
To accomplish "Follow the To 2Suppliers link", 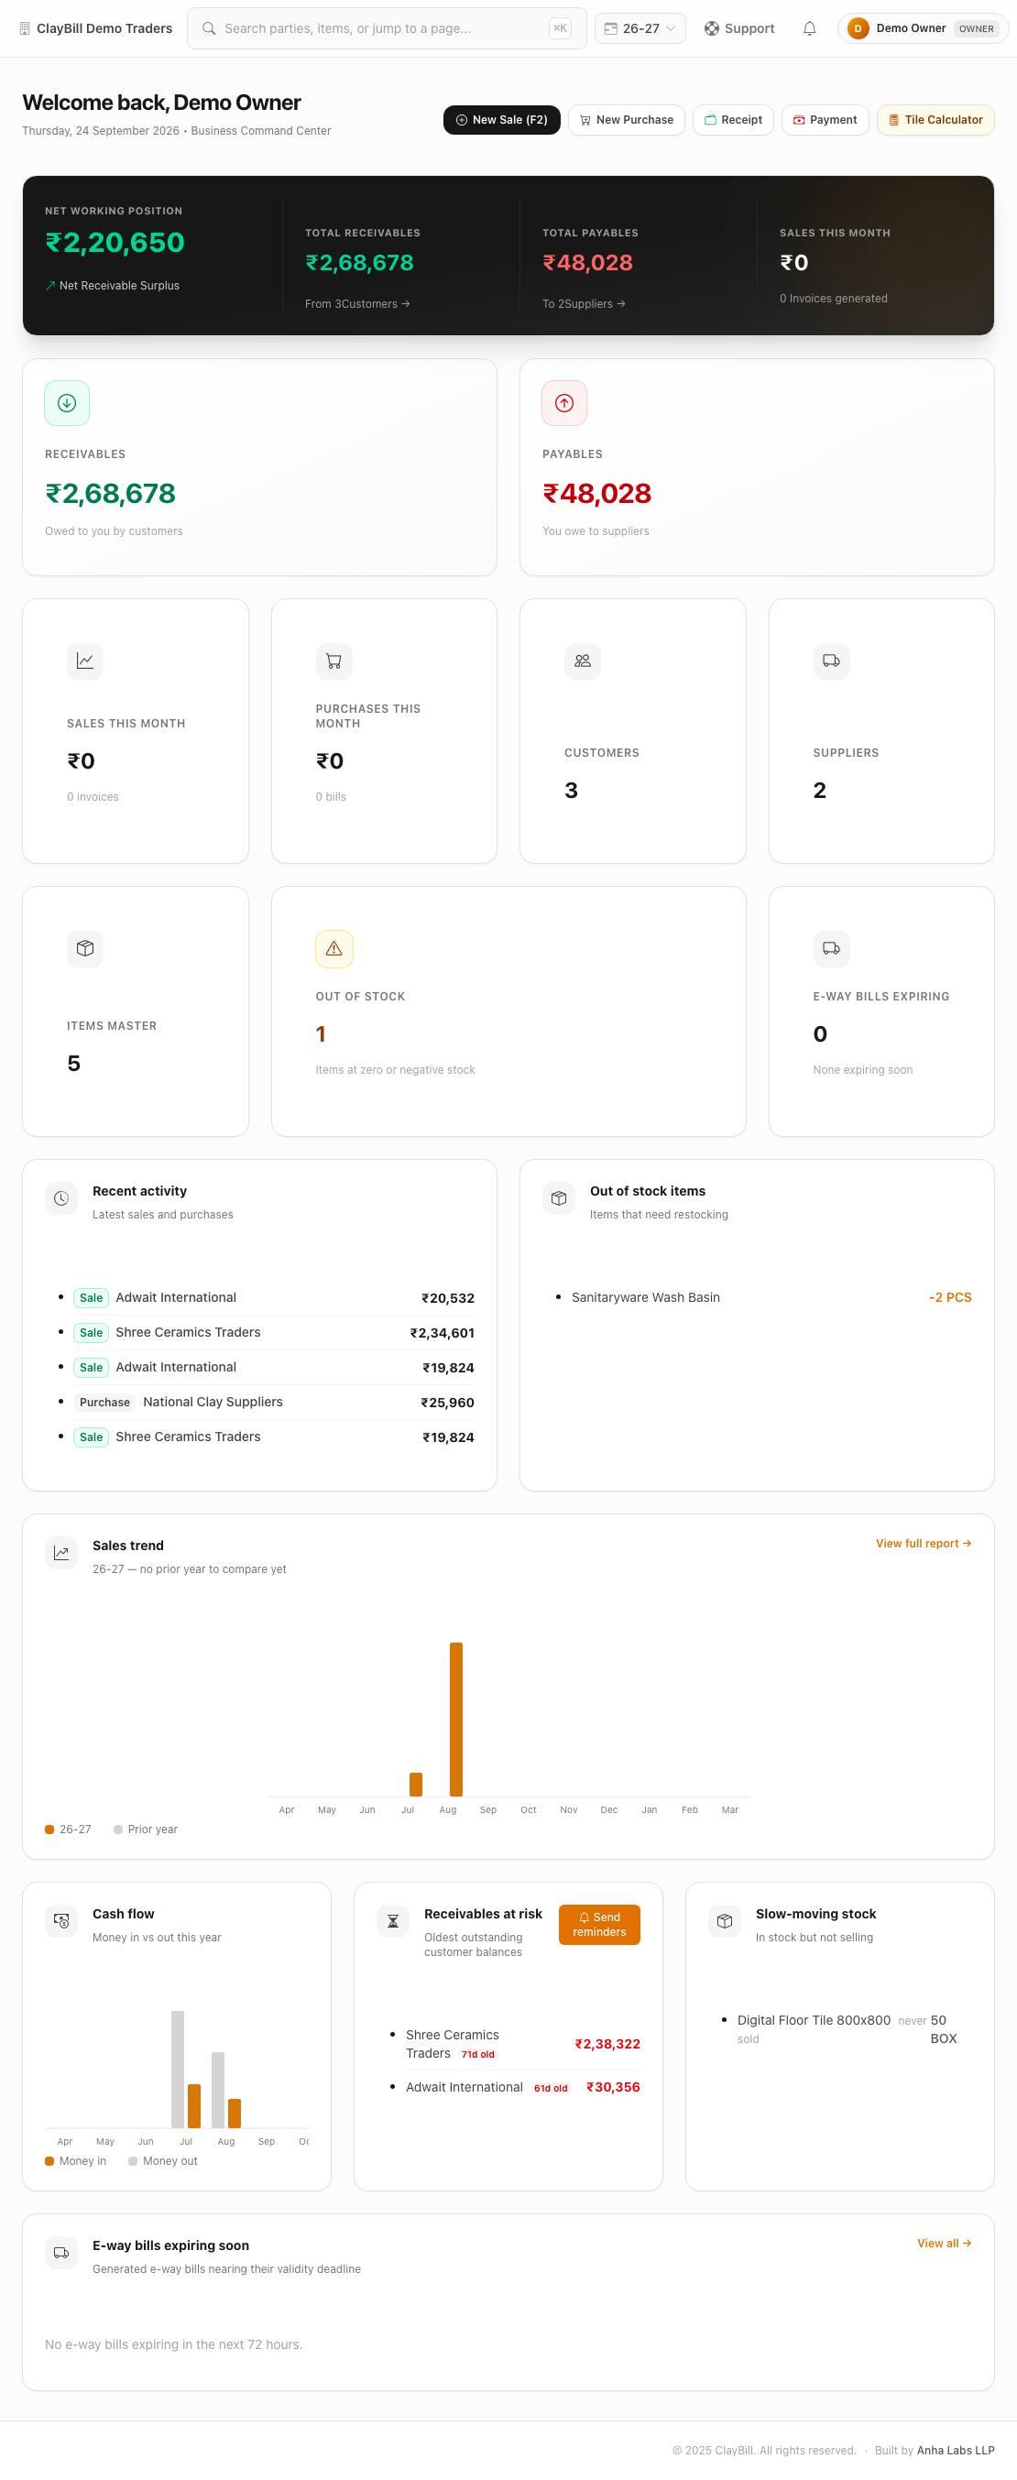I will pyautogui.click(x=584, y=304).
